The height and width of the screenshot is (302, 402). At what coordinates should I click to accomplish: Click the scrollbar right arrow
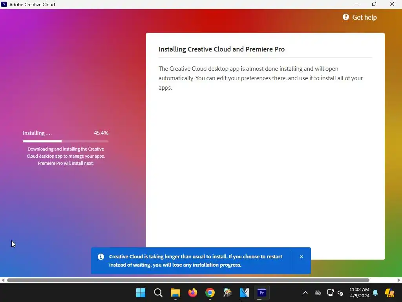399,280
